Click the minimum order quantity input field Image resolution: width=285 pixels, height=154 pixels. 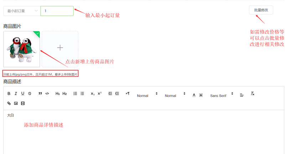pos(57,11)
